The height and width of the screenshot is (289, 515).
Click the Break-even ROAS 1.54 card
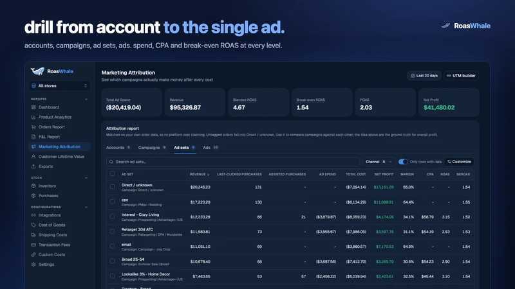tap(322, 102)
